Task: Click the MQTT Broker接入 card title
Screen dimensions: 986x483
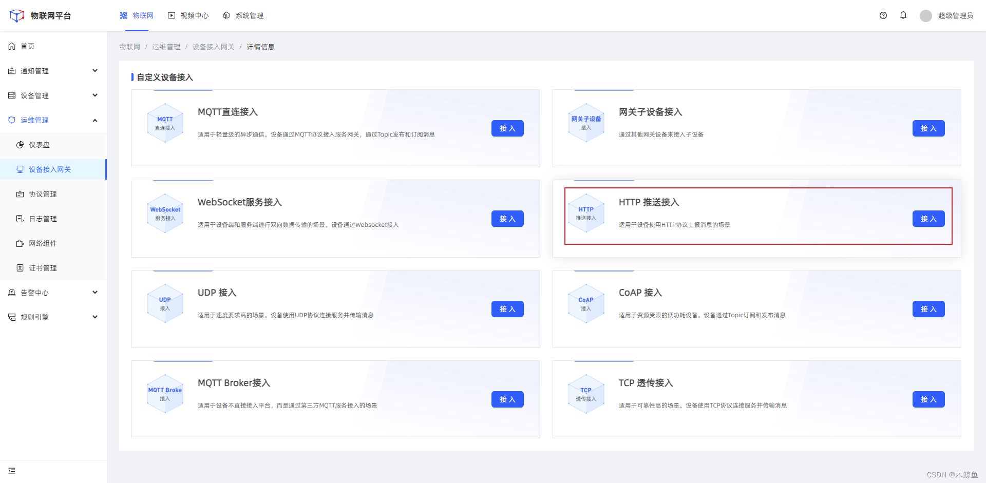Action: coord(234,383)
